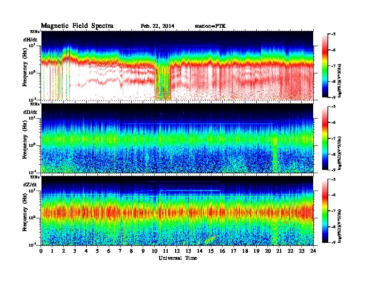
Task: Click the "dZ/dt" panel label
Action: (30, 184)
